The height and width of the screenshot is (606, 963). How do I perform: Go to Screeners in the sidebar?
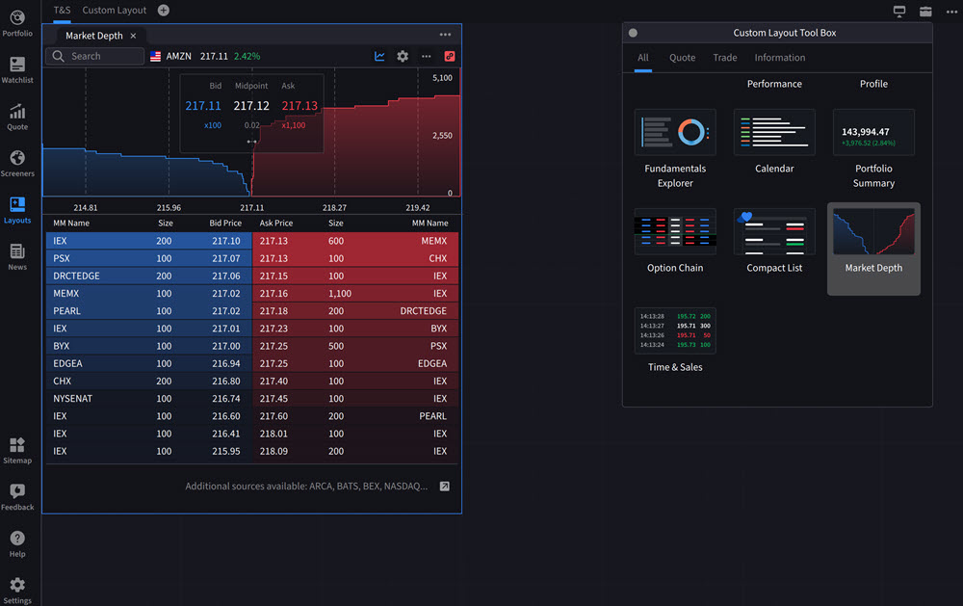(17, 163)
